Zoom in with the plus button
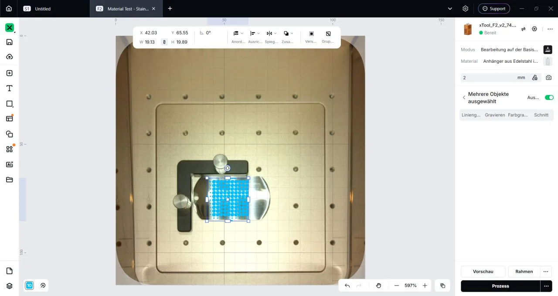 pyautogui.click(x=425, y=286)
